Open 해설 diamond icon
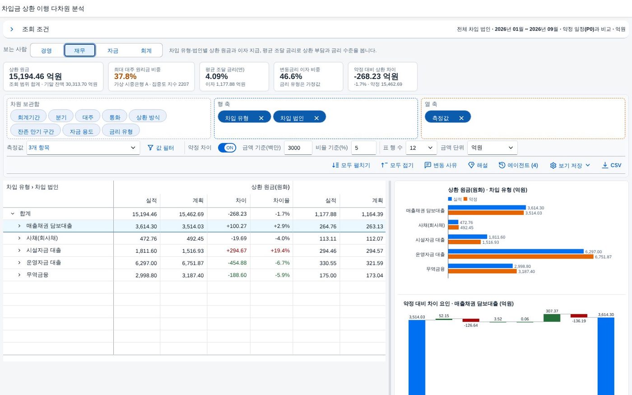Screen dimensions: 632x395 (471, 165)
